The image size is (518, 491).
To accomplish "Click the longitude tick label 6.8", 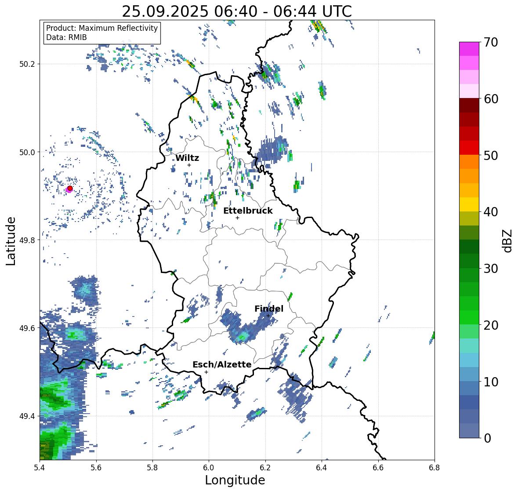I will [435, 468].
